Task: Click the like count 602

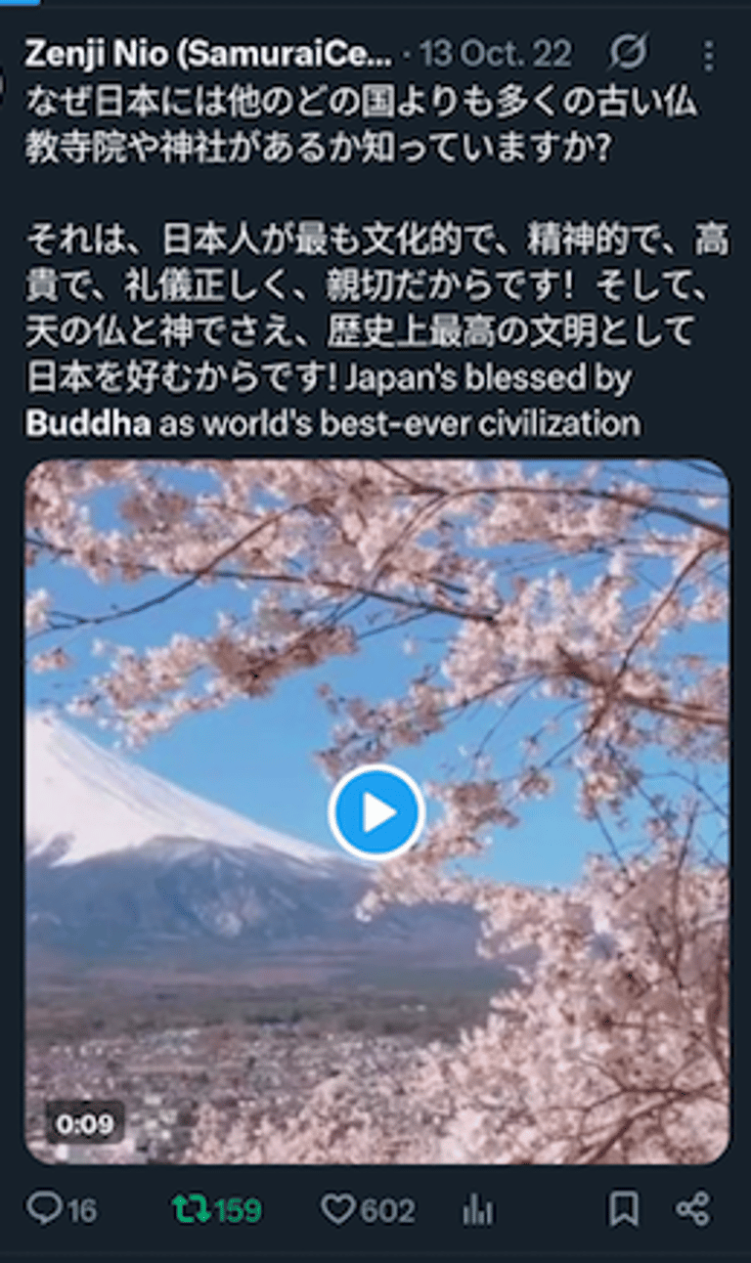Action: pos(388,1211)
